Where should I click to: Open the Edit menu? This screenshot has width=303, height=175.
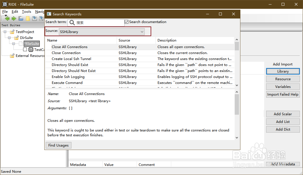[x=15, y=11]
